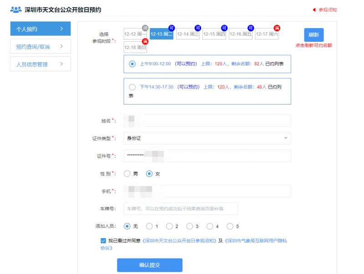The width and height of the screenshot is (364, 274).
Task: Click the blue 可 badge on 12-14
Action: click(x=198, y=28)
